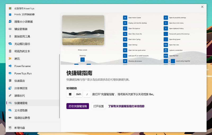The width and height of the screenshot is (212, 135).
Task: Click the 速览 peek icon
Action: (10, 58)
